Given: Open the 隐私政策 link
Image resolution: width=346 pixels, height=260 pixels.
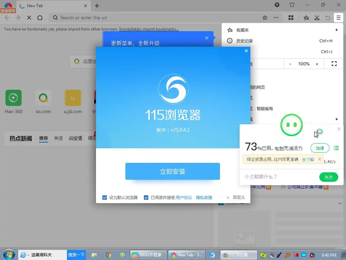Looking at the screenshot, I should click(x=204, y=197).
